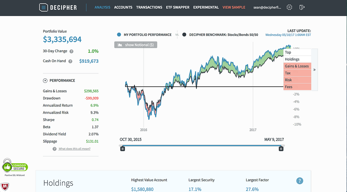Open the ETF Swapper menu

178,7
